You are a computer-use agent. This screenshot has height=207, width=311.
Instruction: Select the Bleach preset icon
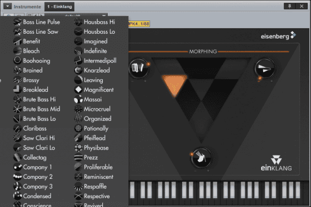(17, 51)
